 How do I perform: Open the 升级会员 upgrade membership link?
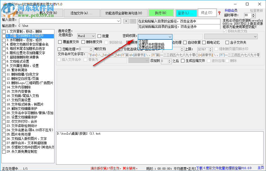tap(231, 10)
